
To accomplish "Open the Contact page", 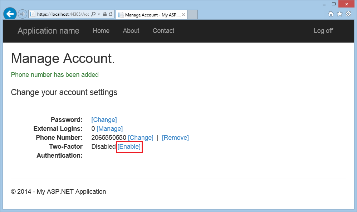I will [x=163, y=31].
